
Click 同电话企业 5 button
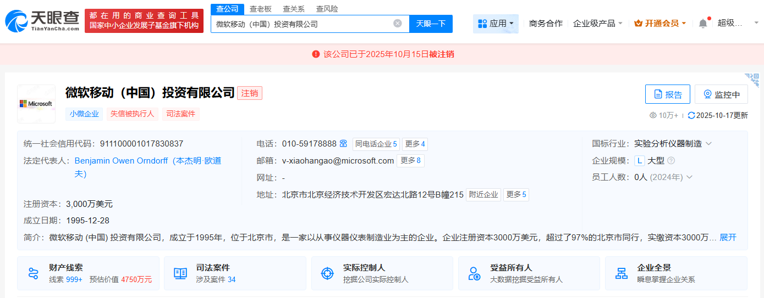(376, 144)
